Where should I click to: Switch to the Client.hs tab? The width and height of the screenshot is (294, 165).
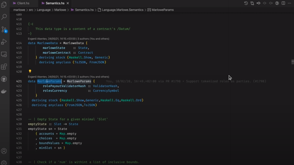[x=23, y=3]
